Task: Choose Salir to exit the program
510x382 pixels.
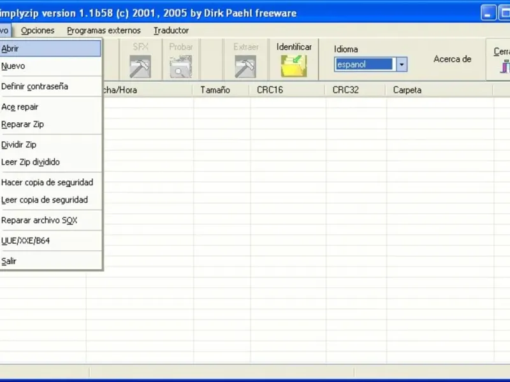Action: click(50, 261)
